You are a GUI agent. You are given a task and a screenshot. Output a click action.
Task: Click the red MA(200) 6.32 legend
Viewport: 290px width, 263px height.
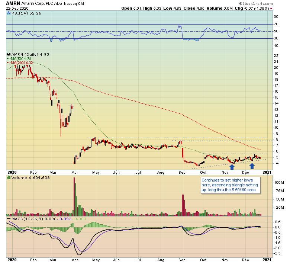pos(22,63)
